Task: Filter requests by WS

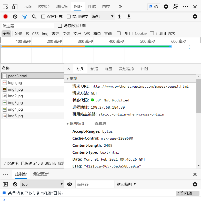Action: pos(87,34)
